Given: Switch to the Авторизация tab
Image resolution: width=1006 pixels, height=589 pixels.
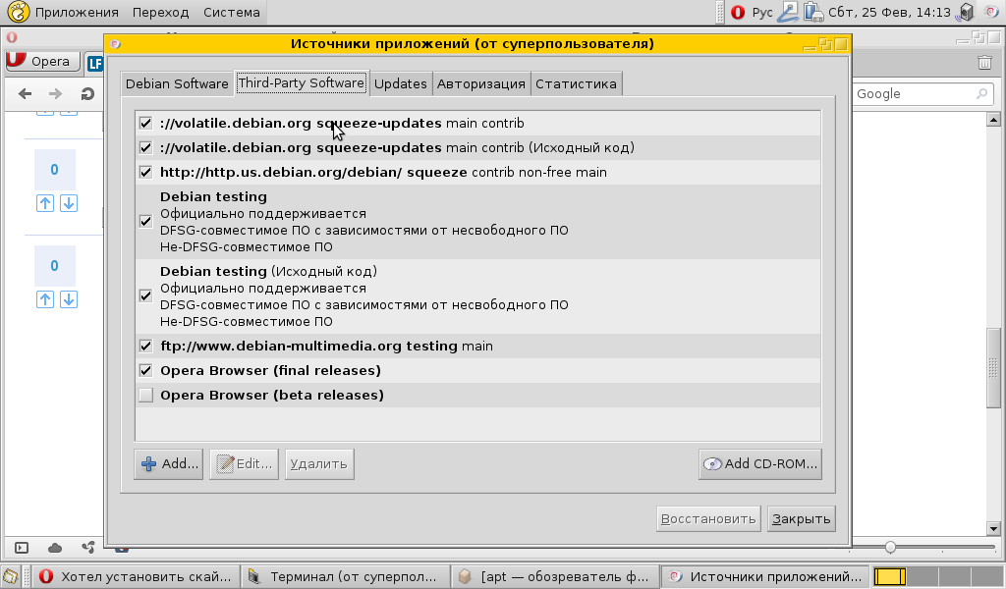Looking at the screenshot, I should pyautogui.click(x=481, y=84).
